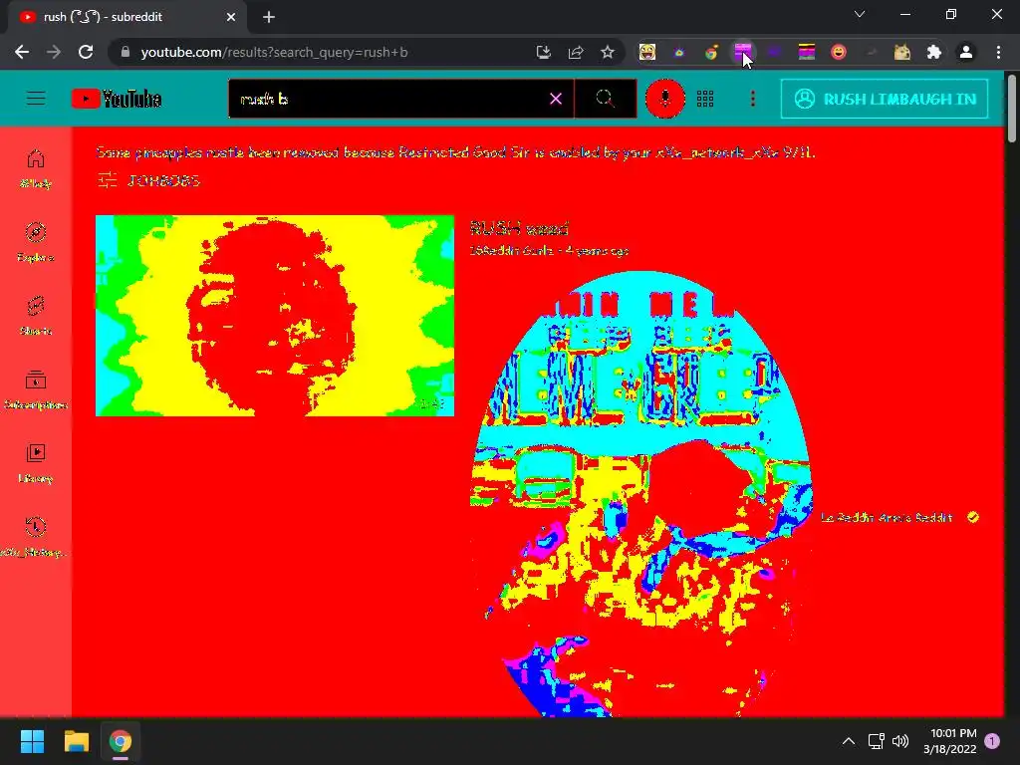Open Library in the sidebar
Image resolution: width=1020 pixels, height=765 pixels.
(x=36, y=463)
